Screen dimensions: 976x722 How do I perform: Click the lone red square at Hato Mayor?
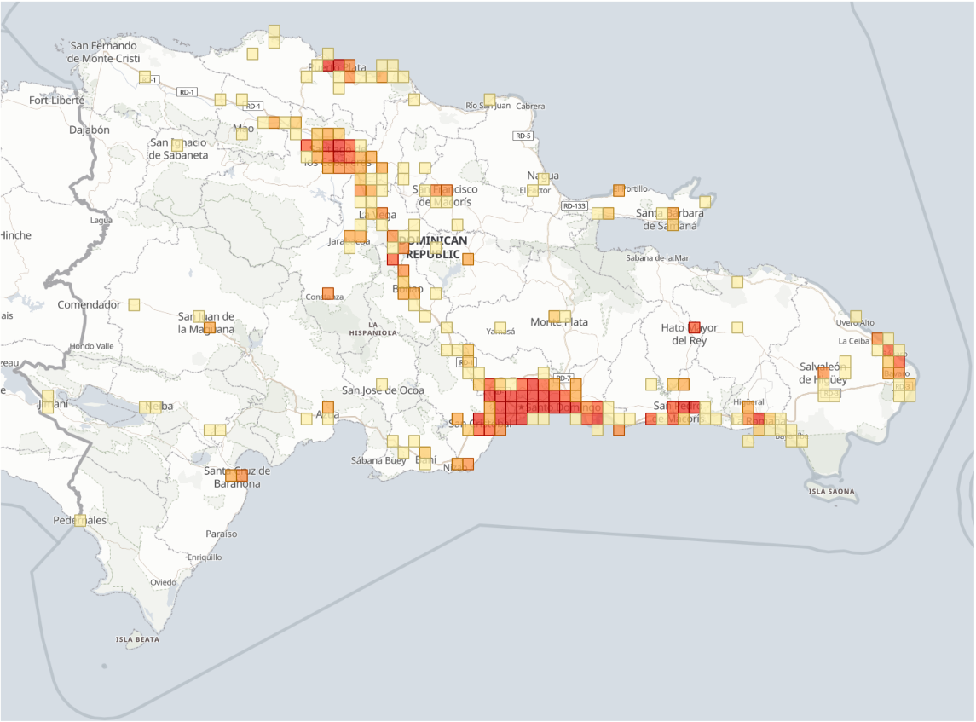tap(693, 327)
